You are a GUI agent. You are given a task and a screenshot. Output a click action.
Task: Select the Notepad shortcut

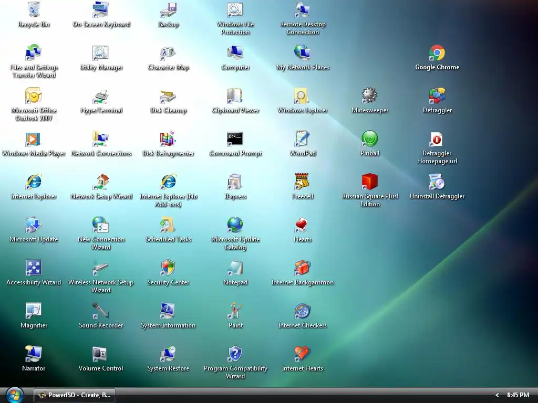pos(235,268)
